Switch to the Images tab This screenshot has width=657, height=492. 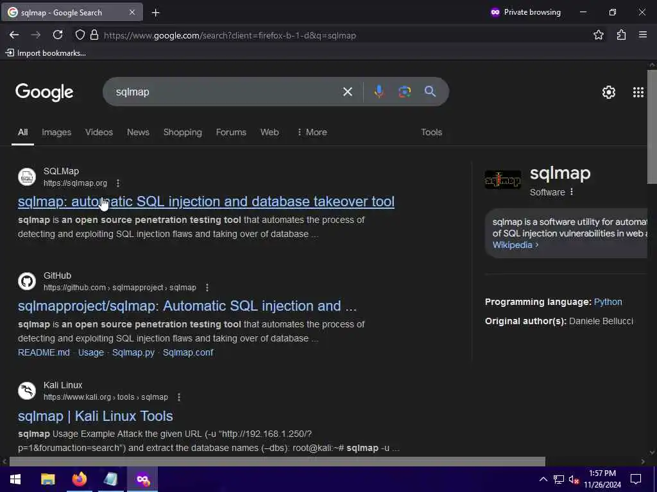pos(56,132)
